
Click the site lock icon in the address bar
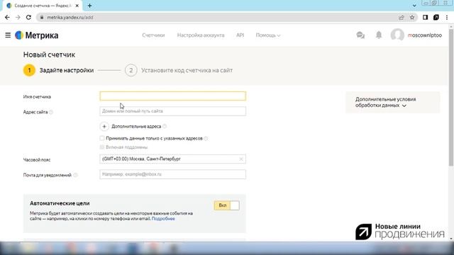42,17
